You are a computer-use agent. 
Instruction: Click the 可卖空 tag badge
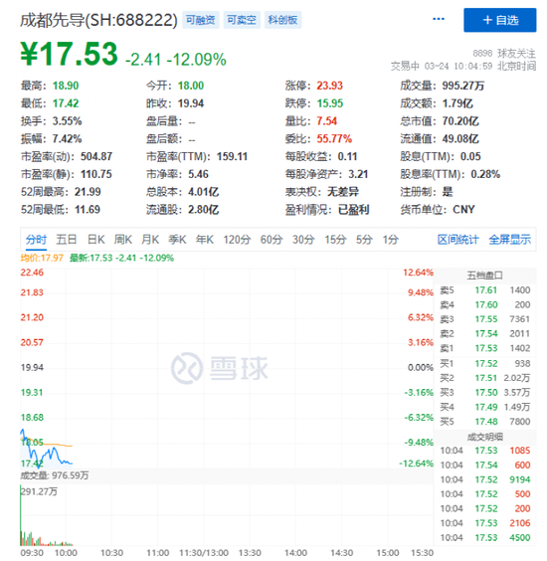(242, 20)
